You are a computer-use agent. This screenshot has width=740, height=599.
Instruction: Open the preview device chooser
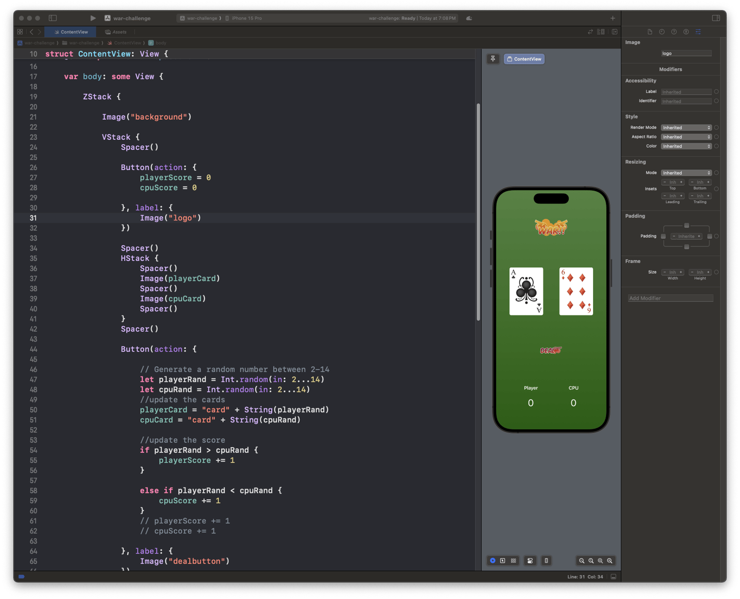(x=546, y=560)
